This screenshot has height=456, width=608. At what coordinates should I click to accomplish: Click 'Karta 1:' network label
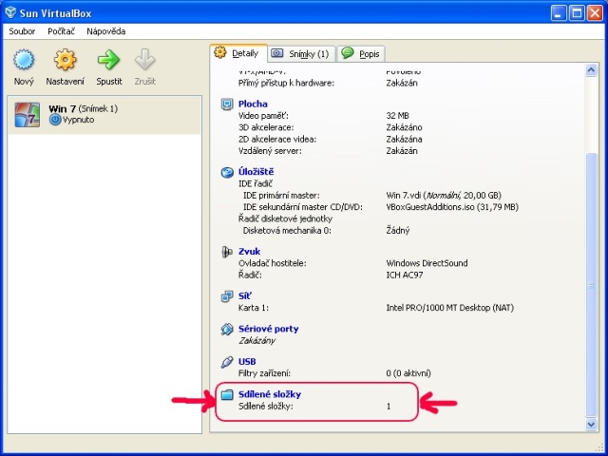point(254,308)
